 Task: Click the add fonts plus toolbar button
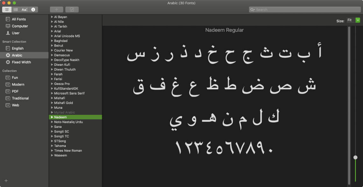(56, 10)
